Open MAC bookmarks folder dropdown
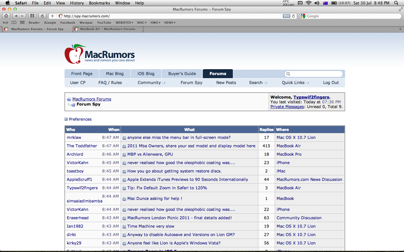Image resolution: width=404 pixels, height=252 pixels. coord(142,23)
